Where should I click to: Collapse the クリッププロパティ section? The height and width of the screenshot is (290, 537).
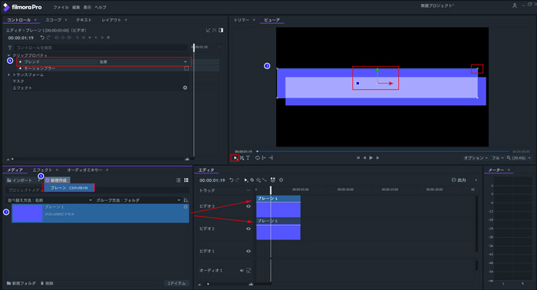click(x=9, y=55)
